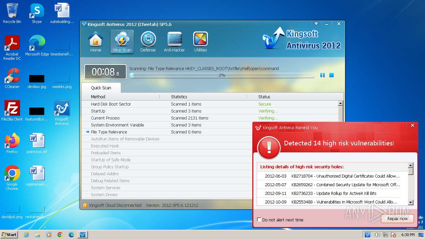Close the Kingsoft Antivirus Remind popup
The height and width of the screenshot is (239, 425).
tap(412, 125)
